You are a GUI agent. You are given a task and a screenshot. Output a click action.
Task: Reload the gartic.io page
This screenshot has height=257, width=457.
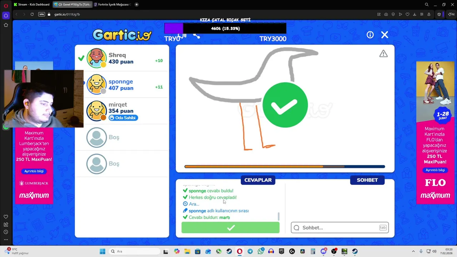(x=32, y=14)
